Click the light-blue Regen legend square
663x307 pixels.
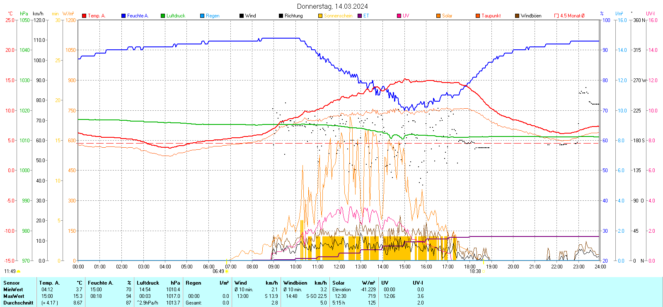[x=202, y=16]
